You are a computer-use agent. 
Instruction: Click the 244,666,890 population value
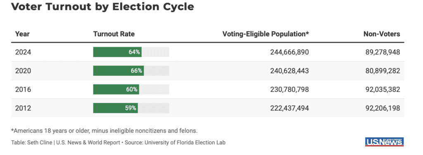tap(290, 52)
